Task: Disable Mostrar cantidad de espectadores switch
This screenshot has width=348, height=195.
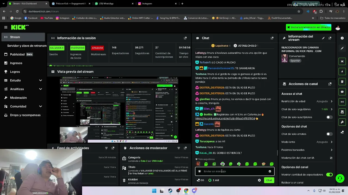Action: tap(329, 175)
